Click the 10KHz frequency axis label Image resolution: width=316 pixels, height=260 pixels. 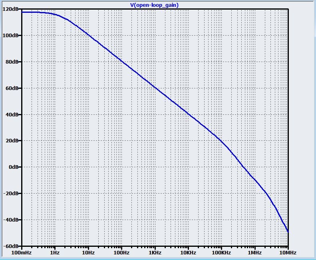point(188,252)
